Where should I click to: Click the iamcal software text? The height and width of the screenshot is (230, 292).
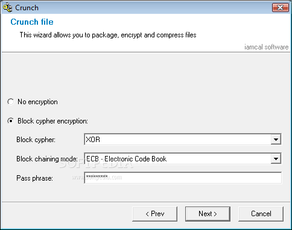coord(266,47)
